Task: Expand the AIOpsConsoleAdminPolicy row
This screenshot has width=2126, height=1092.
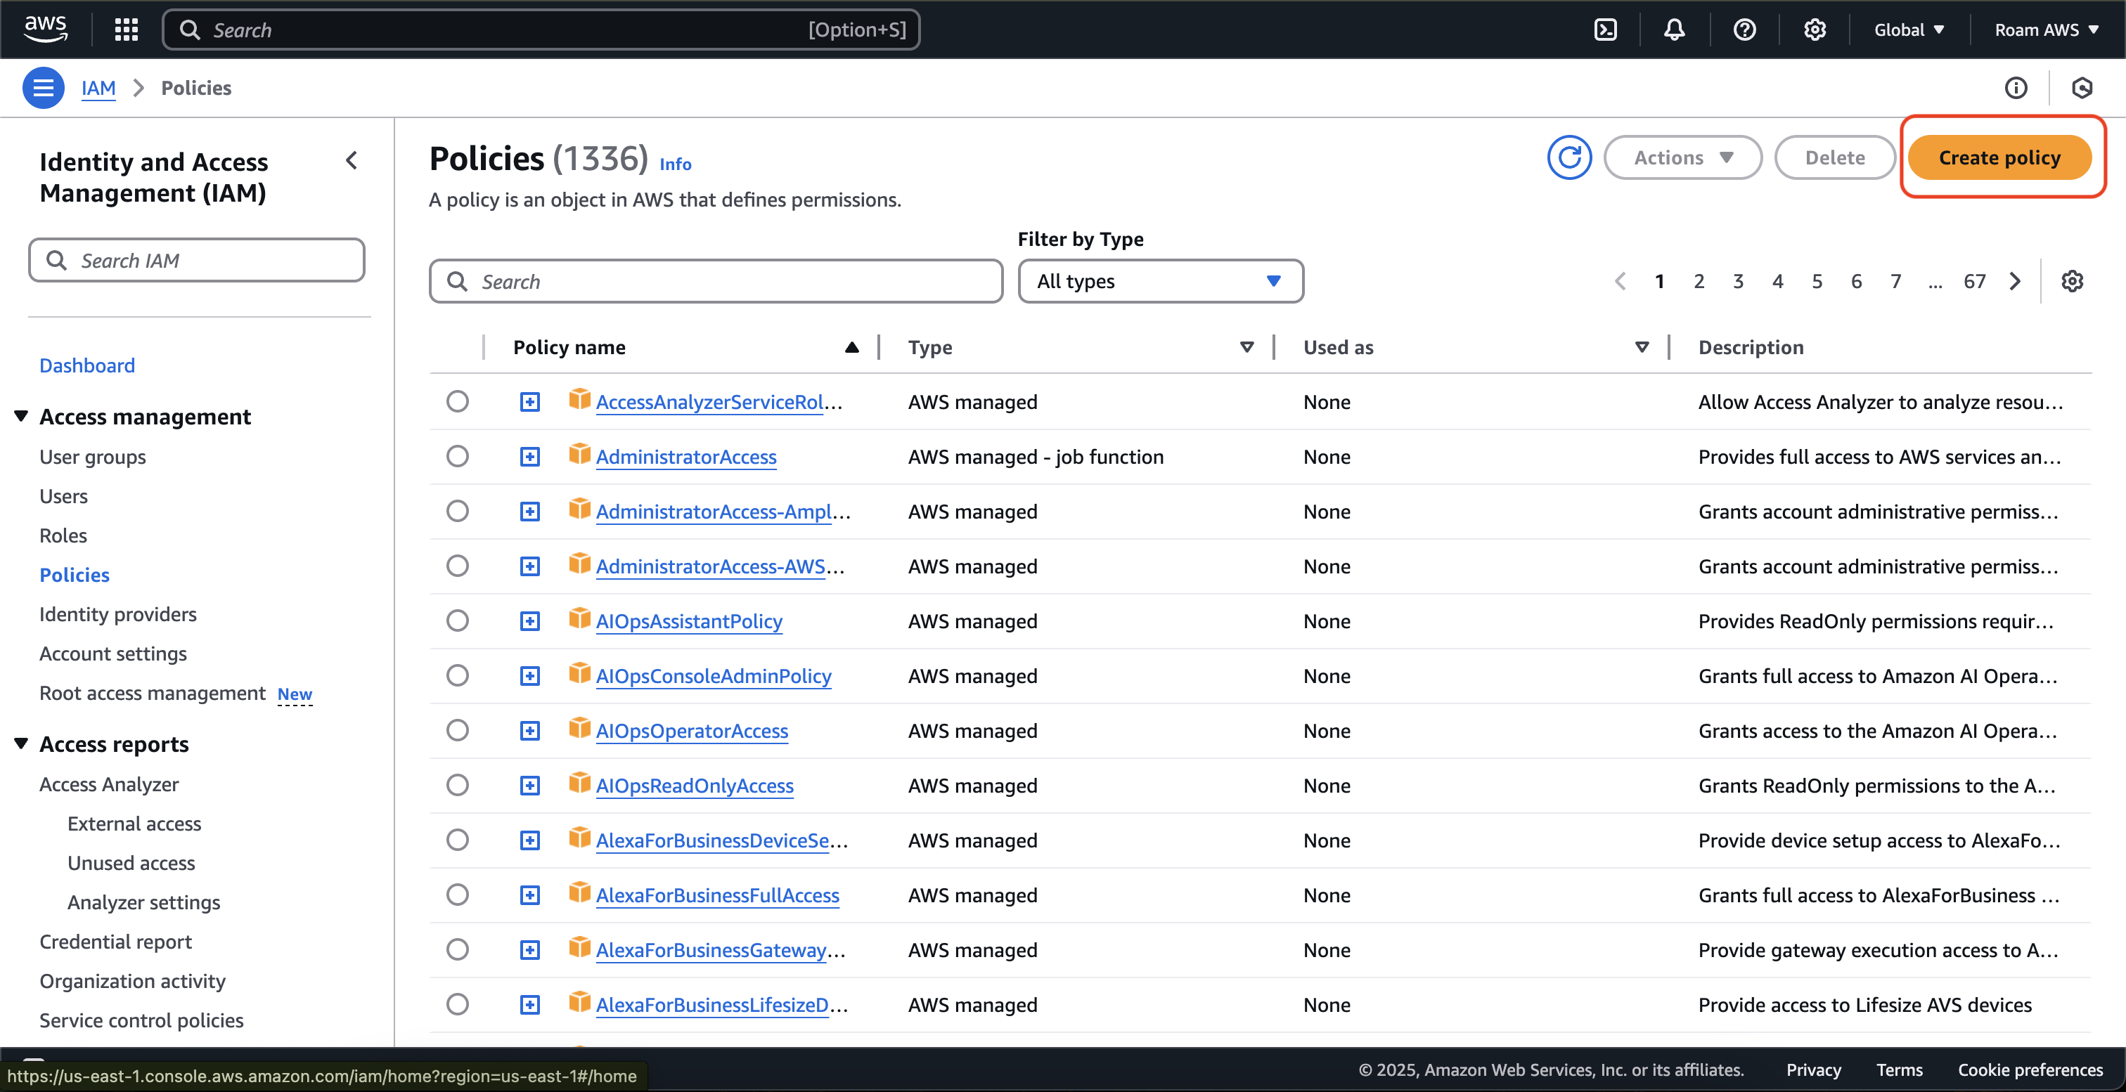Action: 530,676
